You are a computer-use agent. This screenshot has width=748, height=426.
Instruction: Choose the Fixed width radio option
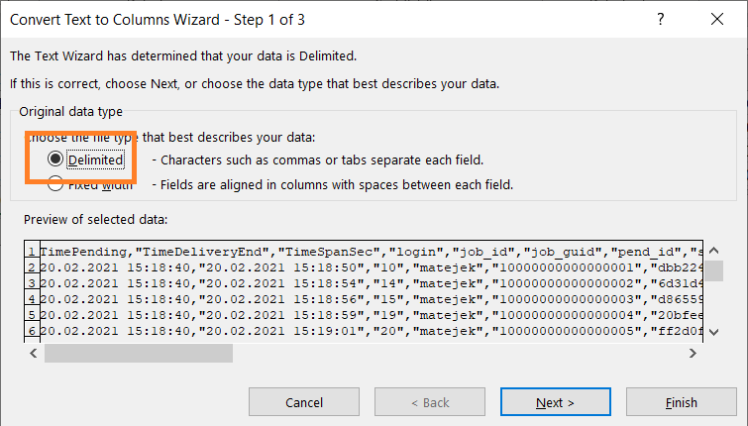55,183
